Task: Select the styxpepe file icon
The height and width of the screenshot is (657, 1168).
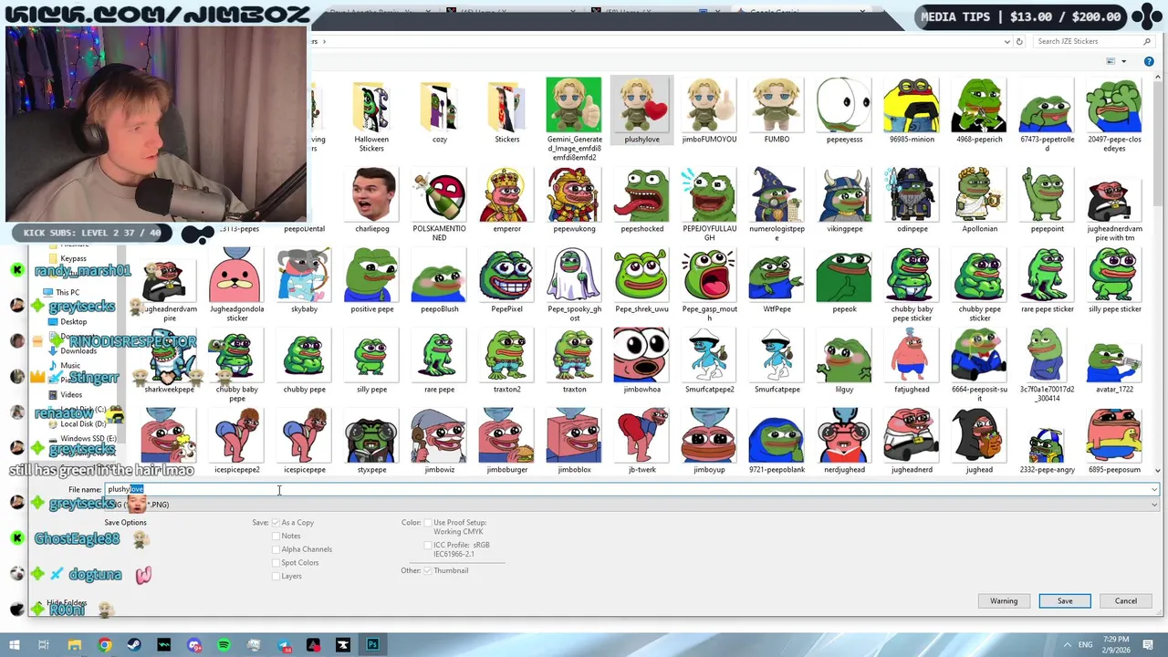Action: tap(371, 436)
